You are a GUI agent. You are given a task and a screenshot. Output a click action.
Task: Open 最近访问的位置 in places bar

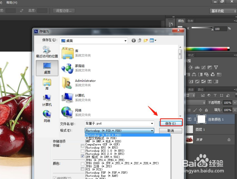(x=47, y=52)
